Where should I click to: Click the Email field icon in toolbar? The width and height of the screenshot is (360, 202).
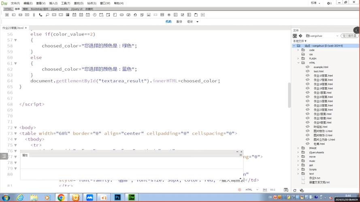click(20, 15)
